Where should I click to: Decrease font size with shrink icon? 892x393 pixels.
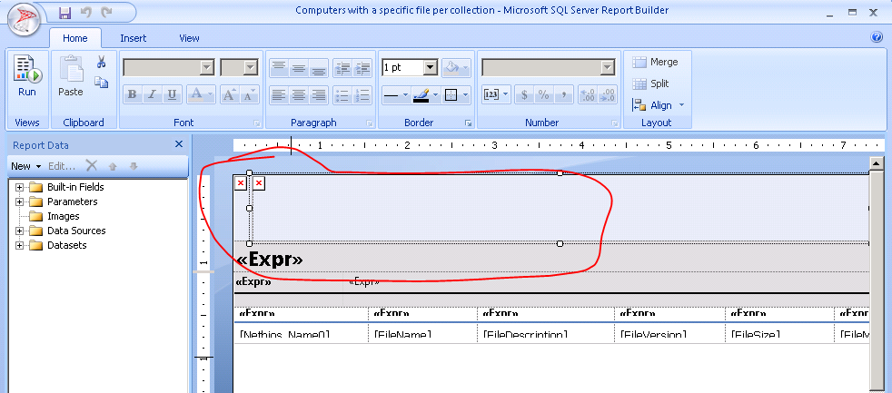tap(249, 95)
